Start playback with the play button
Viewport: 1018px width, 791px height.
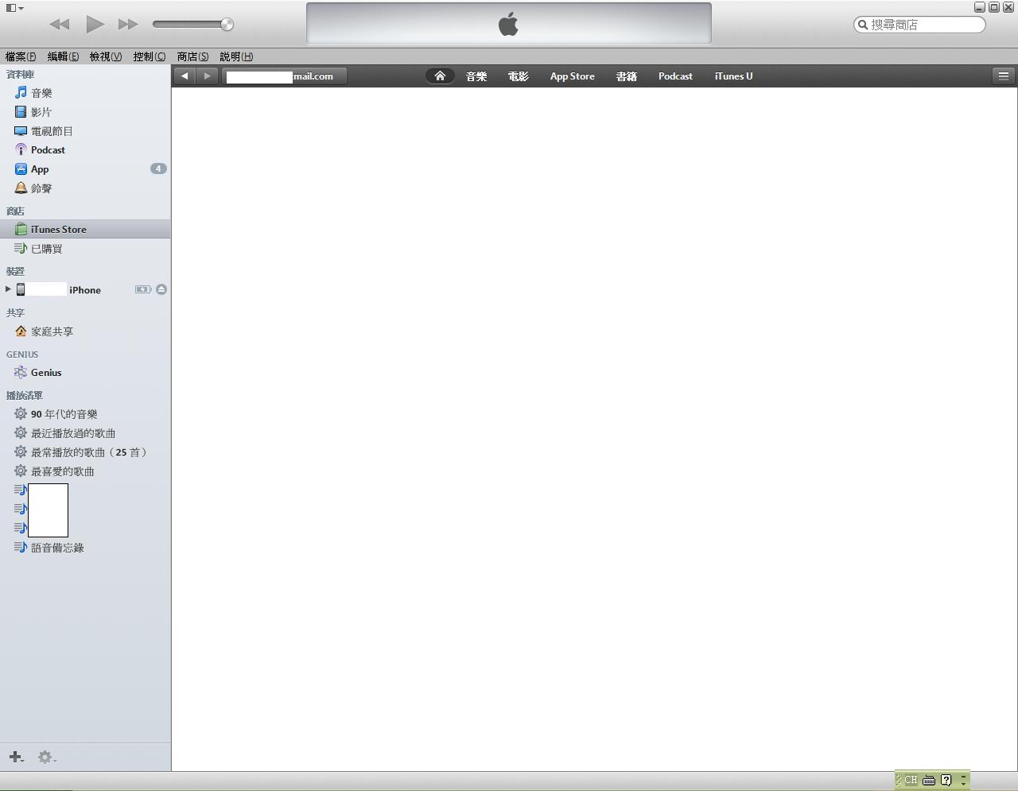point(95,24)
